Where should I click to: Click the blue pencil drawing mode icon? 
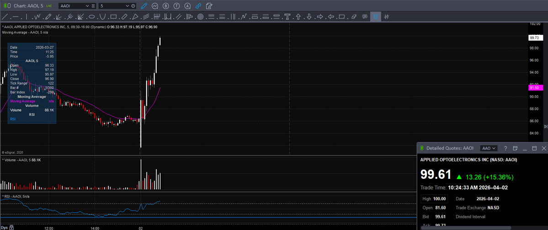point(144,5)
